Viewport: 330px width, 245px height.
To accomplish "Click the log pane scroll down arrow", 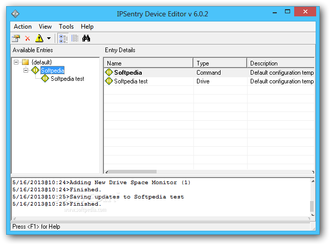I will (313, 215).
